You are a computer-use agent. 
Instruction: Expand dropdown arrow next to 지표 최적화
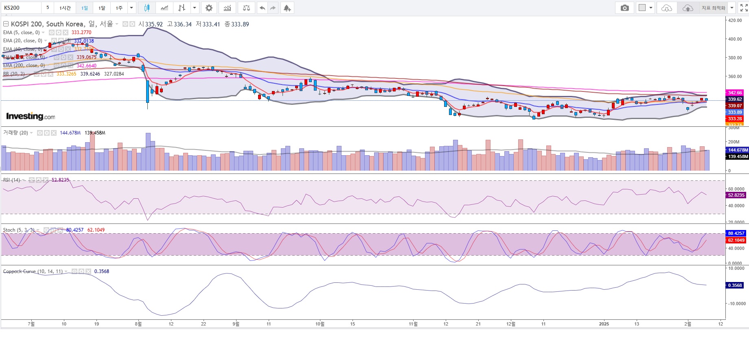[x=731, y=8]
